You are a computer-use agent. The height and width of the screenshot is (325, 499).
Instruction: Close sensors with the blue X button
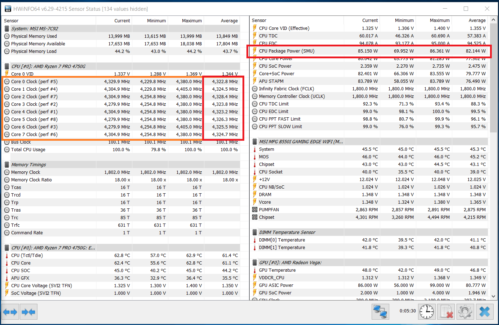(x=485, y=312)
